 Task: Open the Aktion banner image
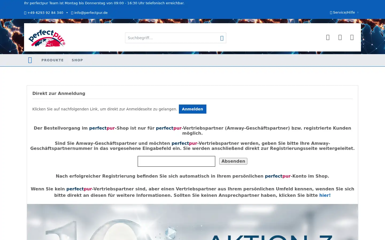point(192,222)
